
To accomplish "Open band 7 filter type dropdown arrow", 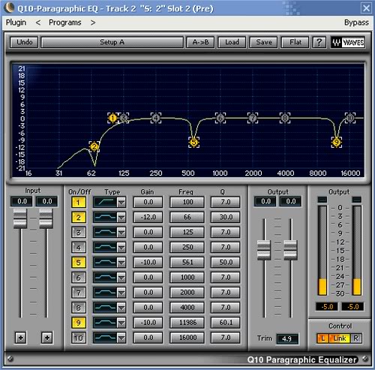I will click(x=121, y=292).
